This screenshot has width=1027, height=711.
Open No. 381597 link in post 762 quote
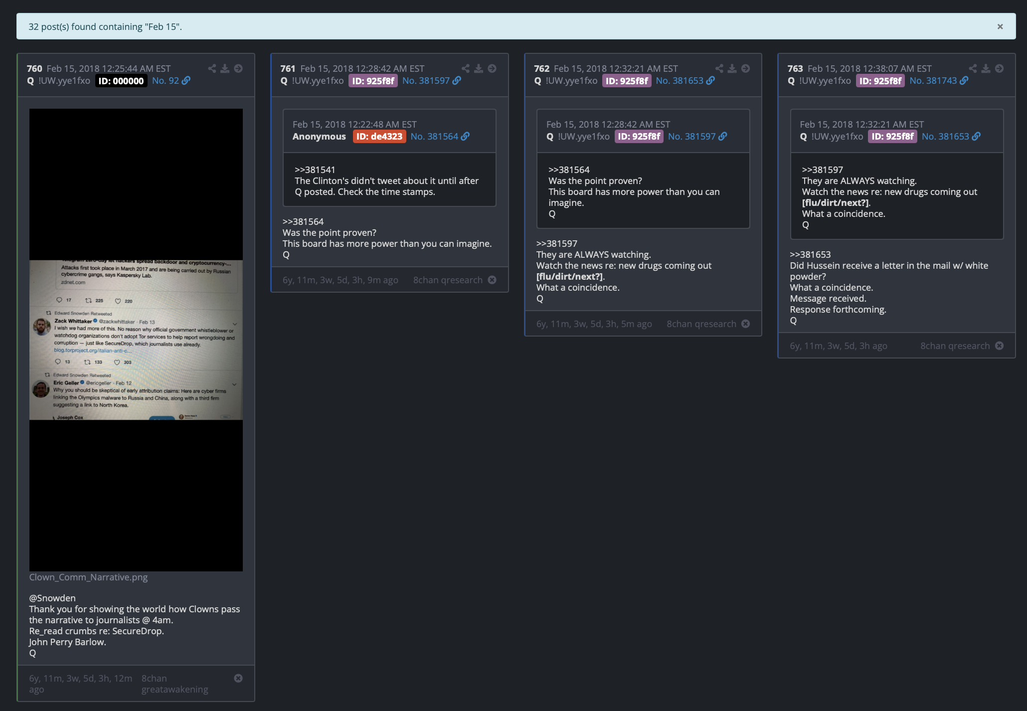click(691, 136)
